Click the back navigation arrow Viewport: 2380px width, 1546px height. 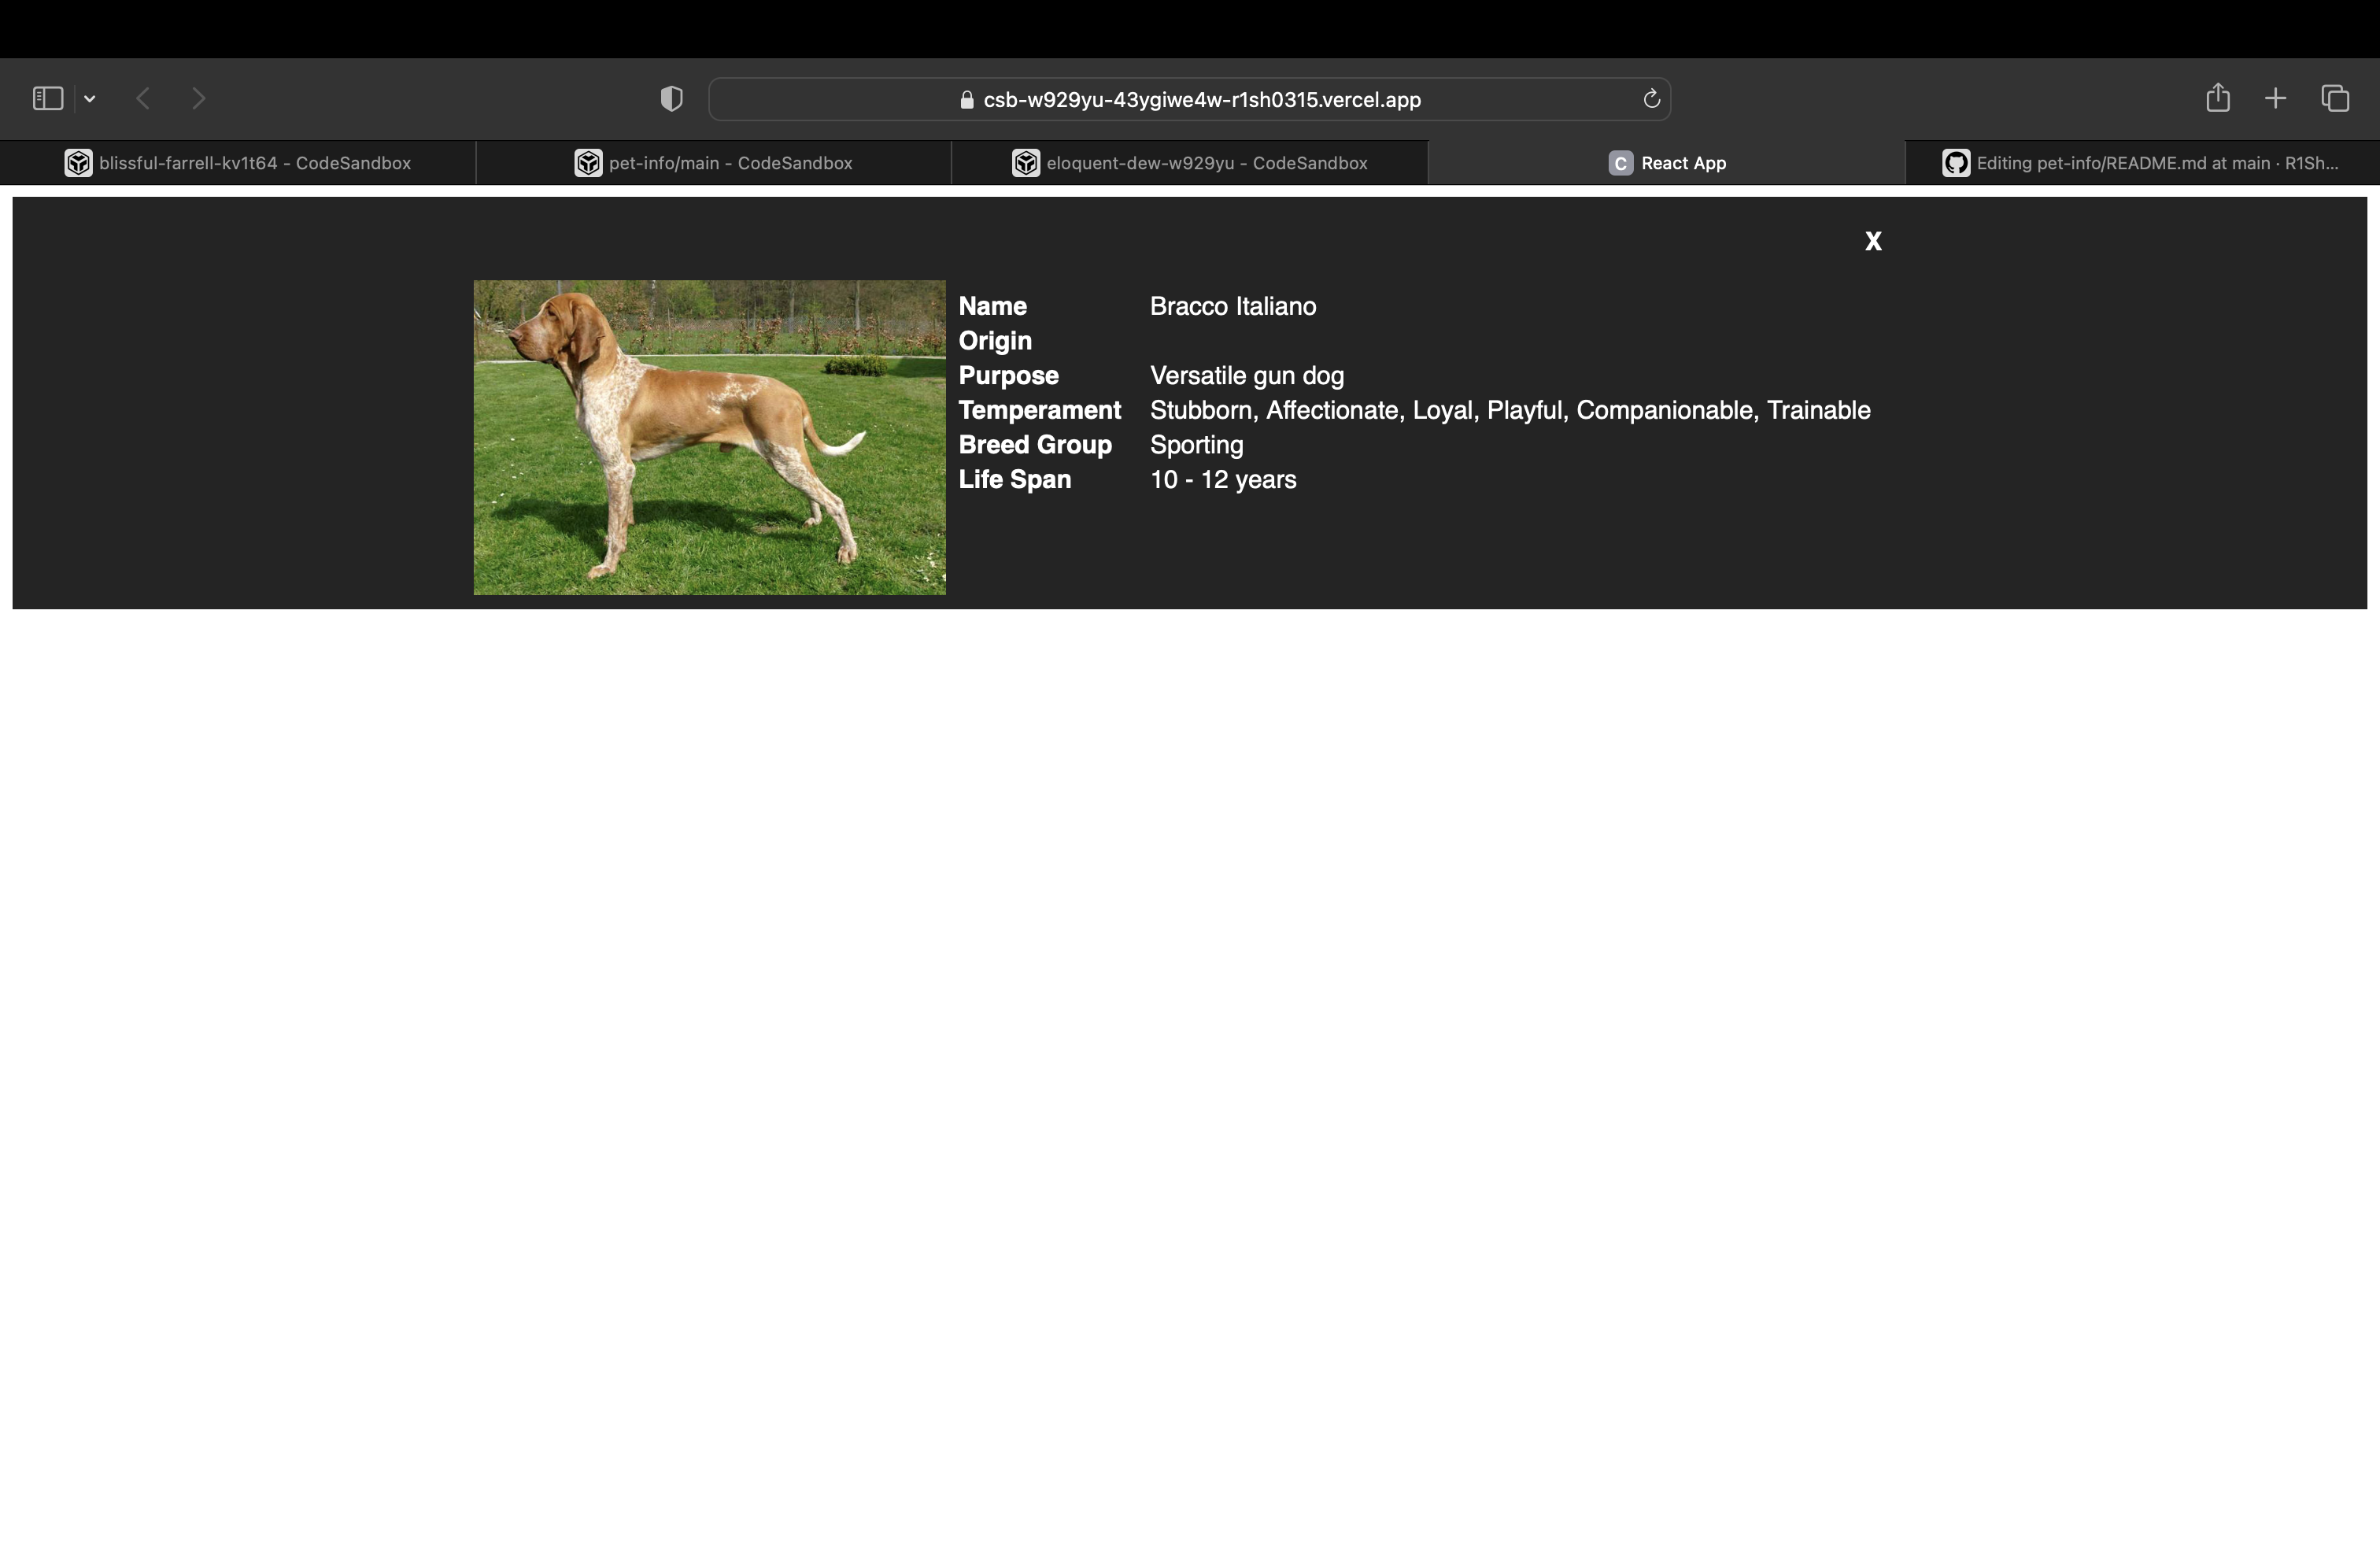tap(143, 98)
